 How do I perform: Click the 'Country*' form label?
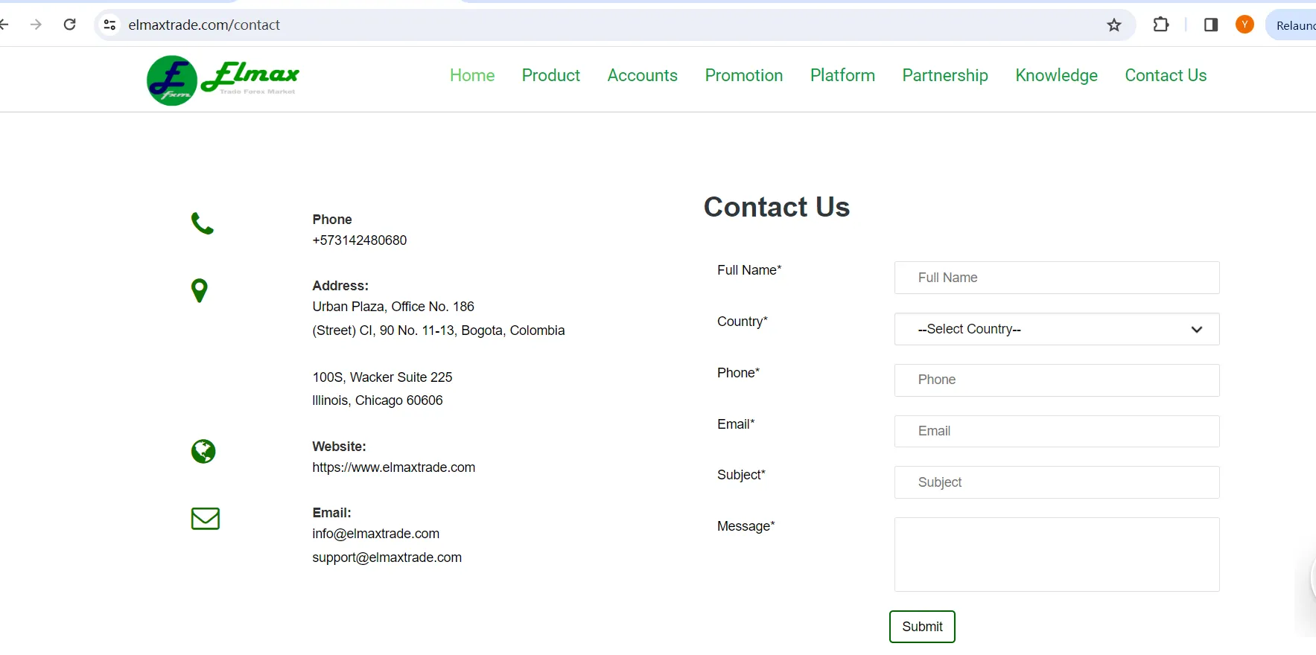743,322
